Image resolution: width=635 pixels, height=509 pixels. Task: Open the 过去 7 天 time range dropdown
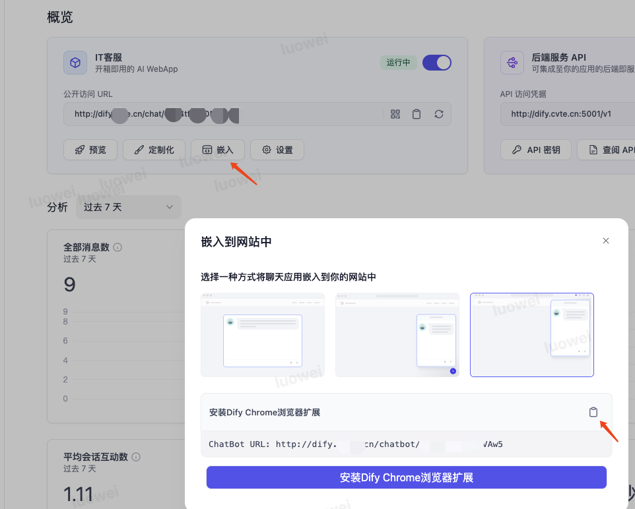point(128,207)
